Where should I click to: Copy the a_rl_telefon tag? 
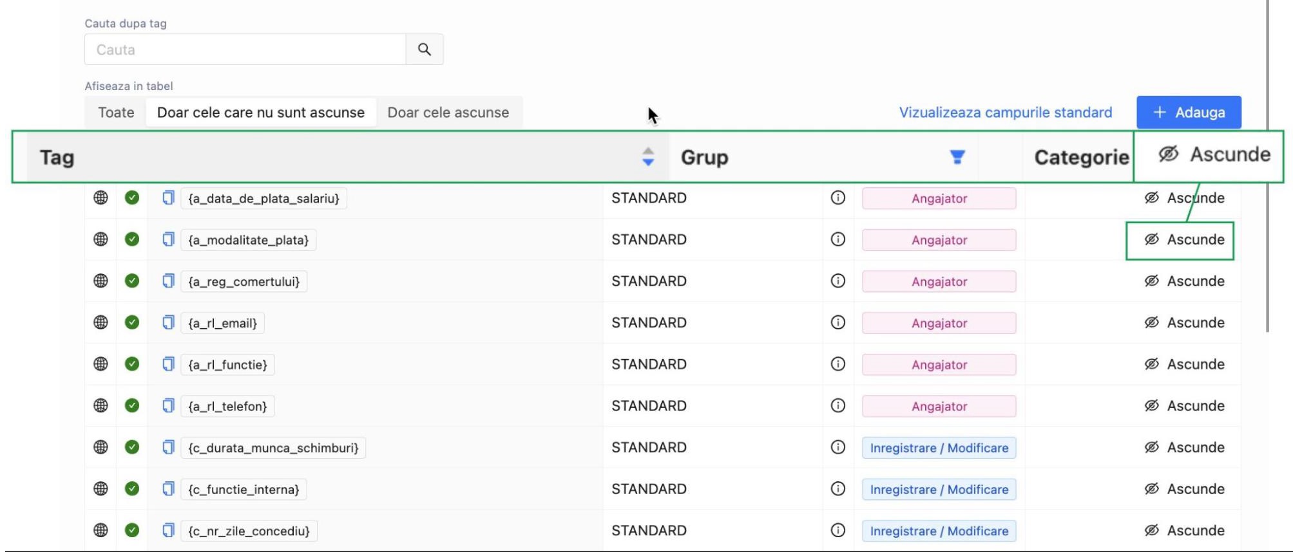pos(168,405)
